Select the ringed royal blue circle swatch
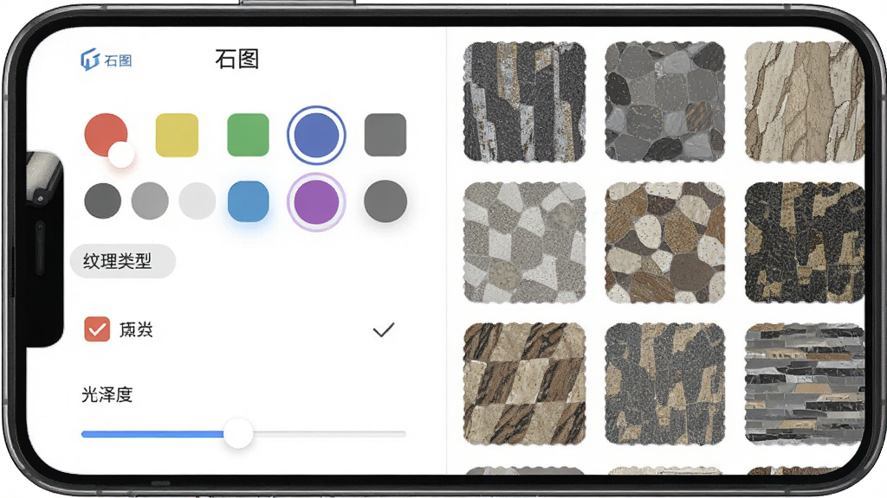Viewport: 887px width, 498px height. pos(316,135)
